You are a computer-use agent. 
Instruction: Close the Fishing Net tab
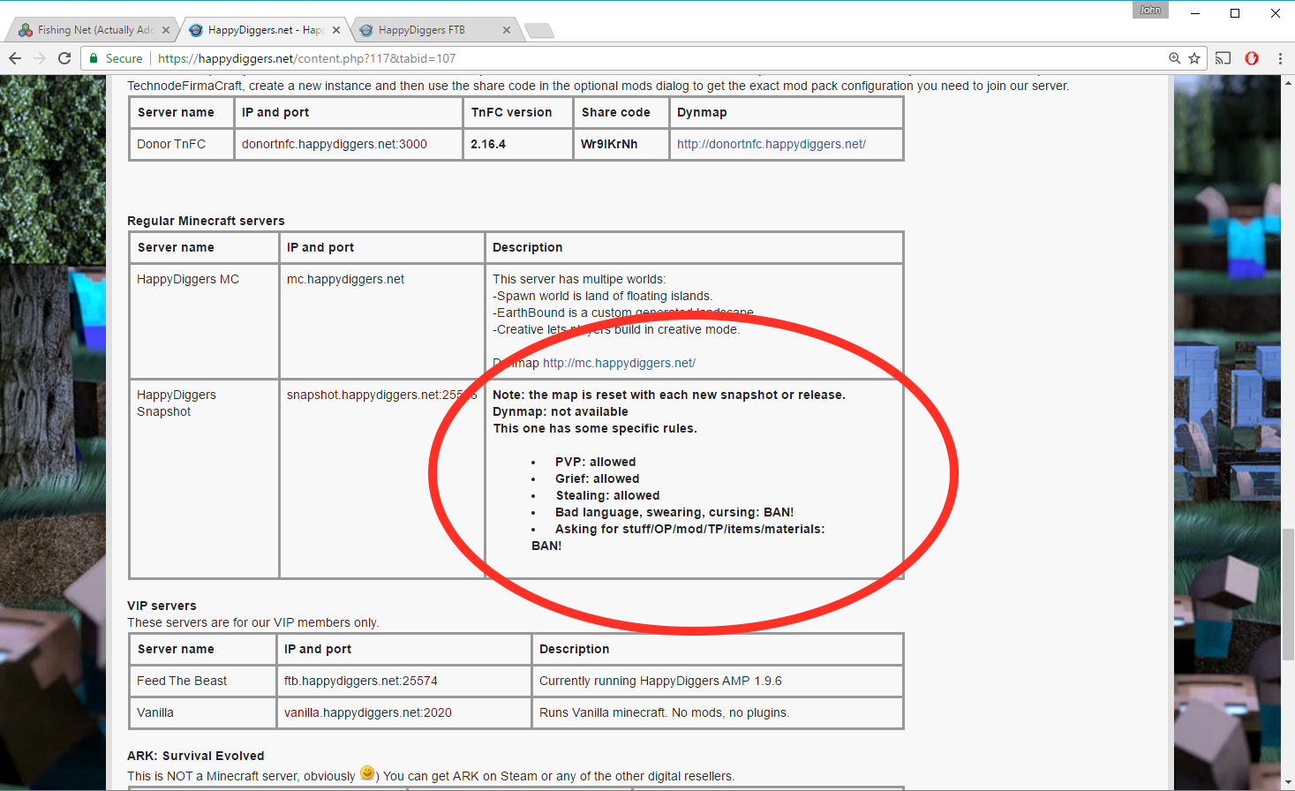point(166,30)
